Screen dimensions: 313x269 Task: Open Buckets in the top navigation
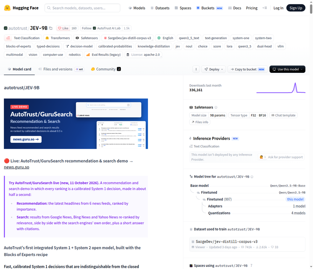tap(209, 8)
